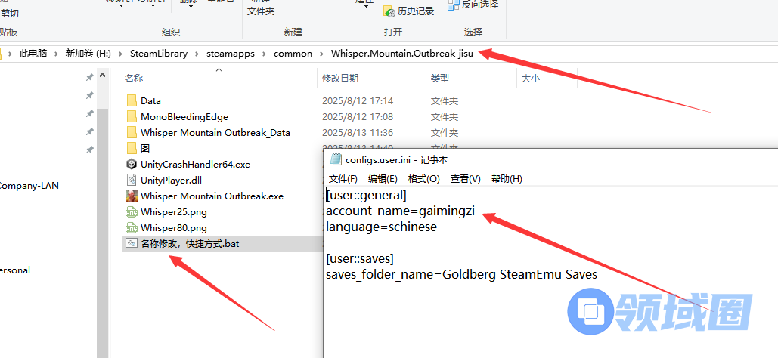
Task: Click the Notepad icon in configs.user.ini title bar
Action: click(336, 159)
